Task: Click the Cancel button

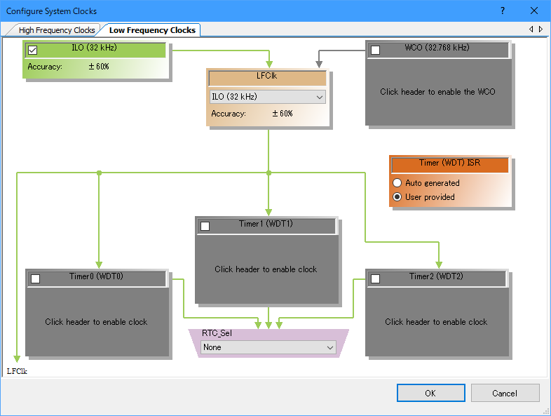Action: pyautogui.click(x=505, y=393)
